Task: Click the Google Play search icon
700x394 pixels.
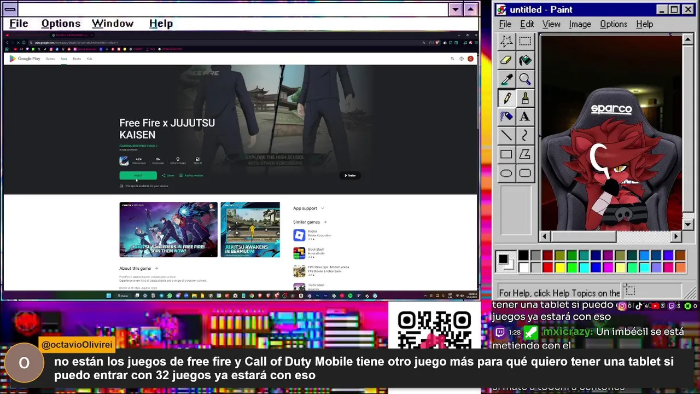Action: click(452, 59)
